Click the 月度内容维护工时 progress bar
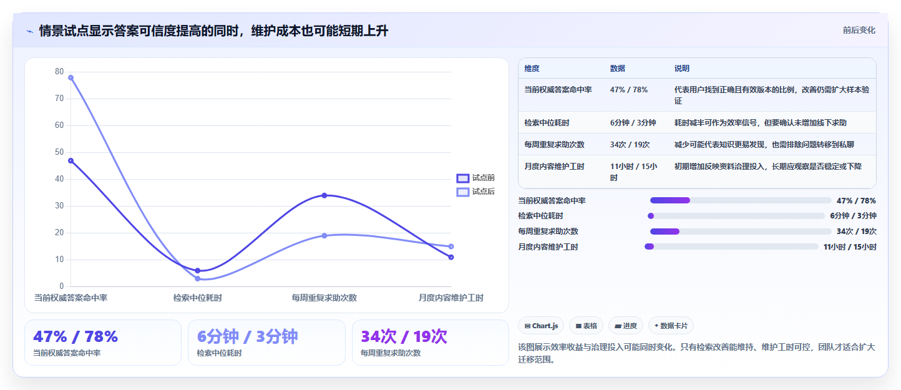Screen dimensions: 901x390 tap(731, 246)
